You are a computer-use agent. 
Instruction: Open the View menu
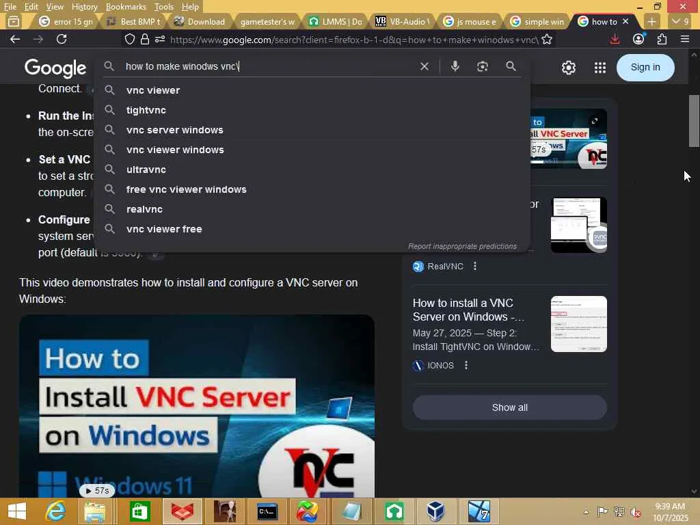(x=55, y=7)
